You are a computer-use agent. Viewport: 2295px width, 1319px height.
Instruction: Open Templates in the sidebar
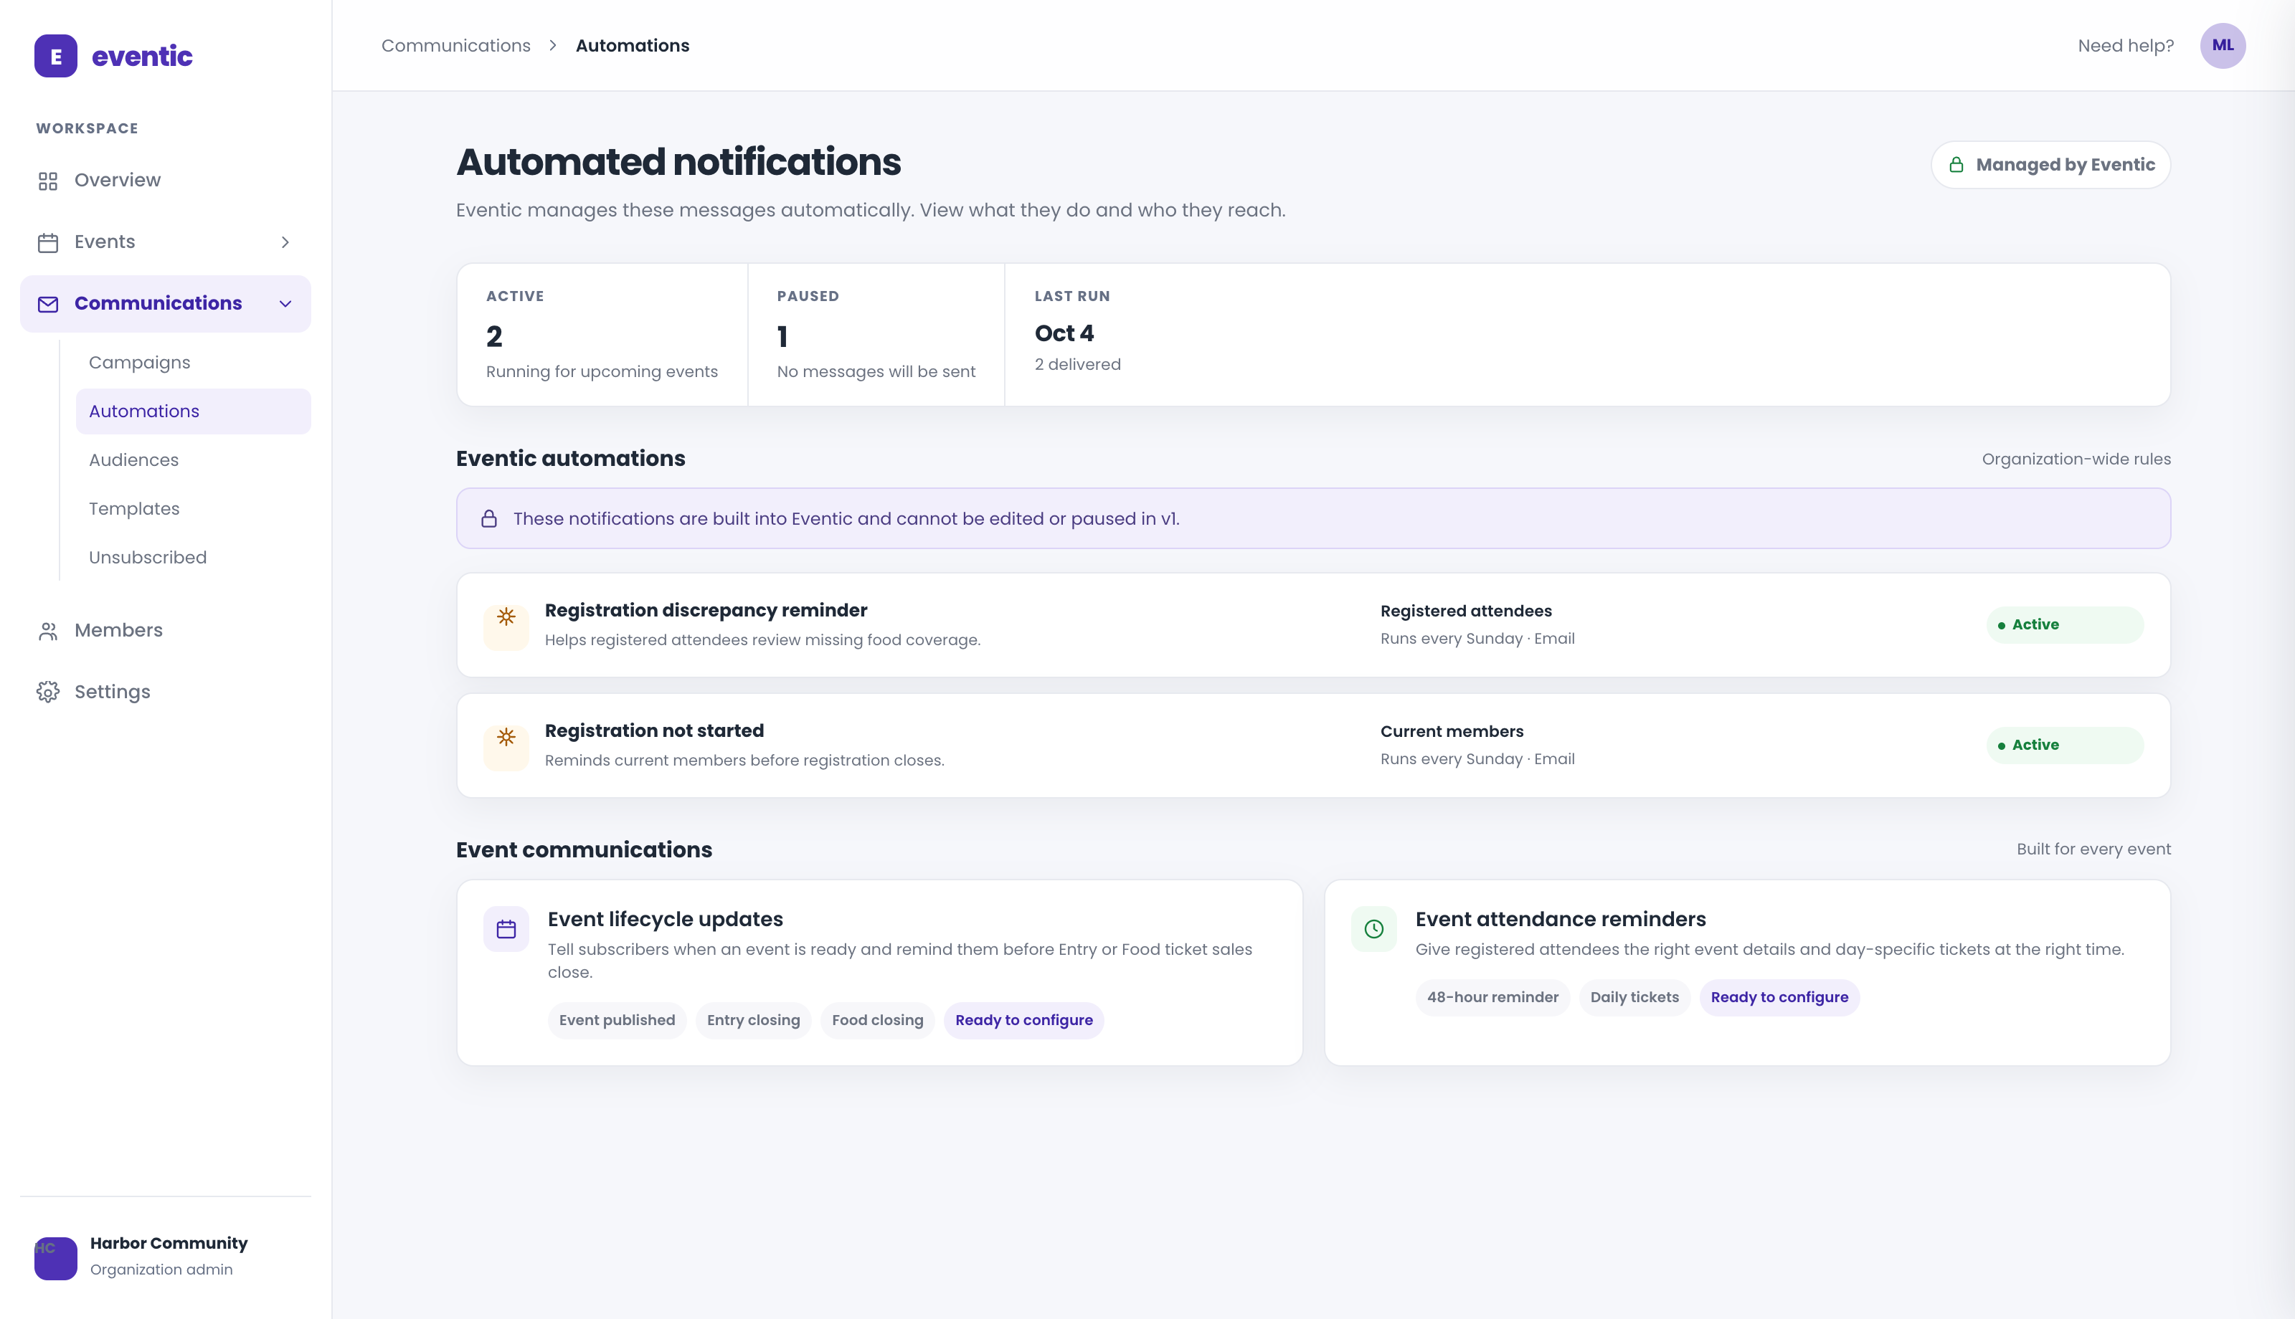point(193,509)
